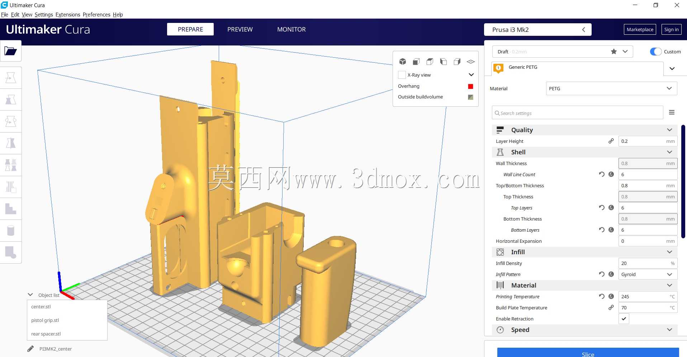Viewport: 687px width, 357px height.
Task: Collapse the Infill section
Action: click(x=669, y=252)
